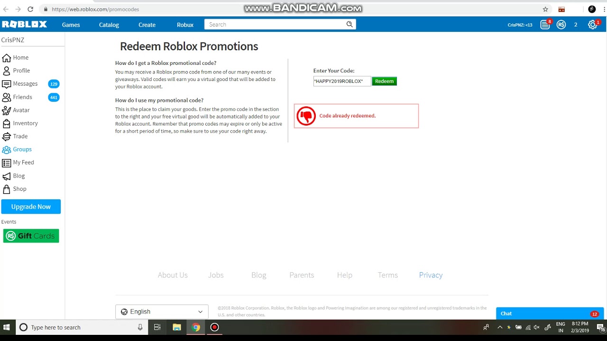The image size is (607, 341).
Task: Click the Chrome taskbar icon
Action: click(x=196, y=327)
